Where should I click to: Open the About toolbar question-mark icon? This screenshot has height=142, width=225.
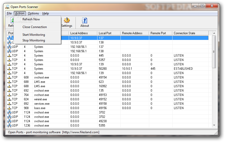click(85, 20)
